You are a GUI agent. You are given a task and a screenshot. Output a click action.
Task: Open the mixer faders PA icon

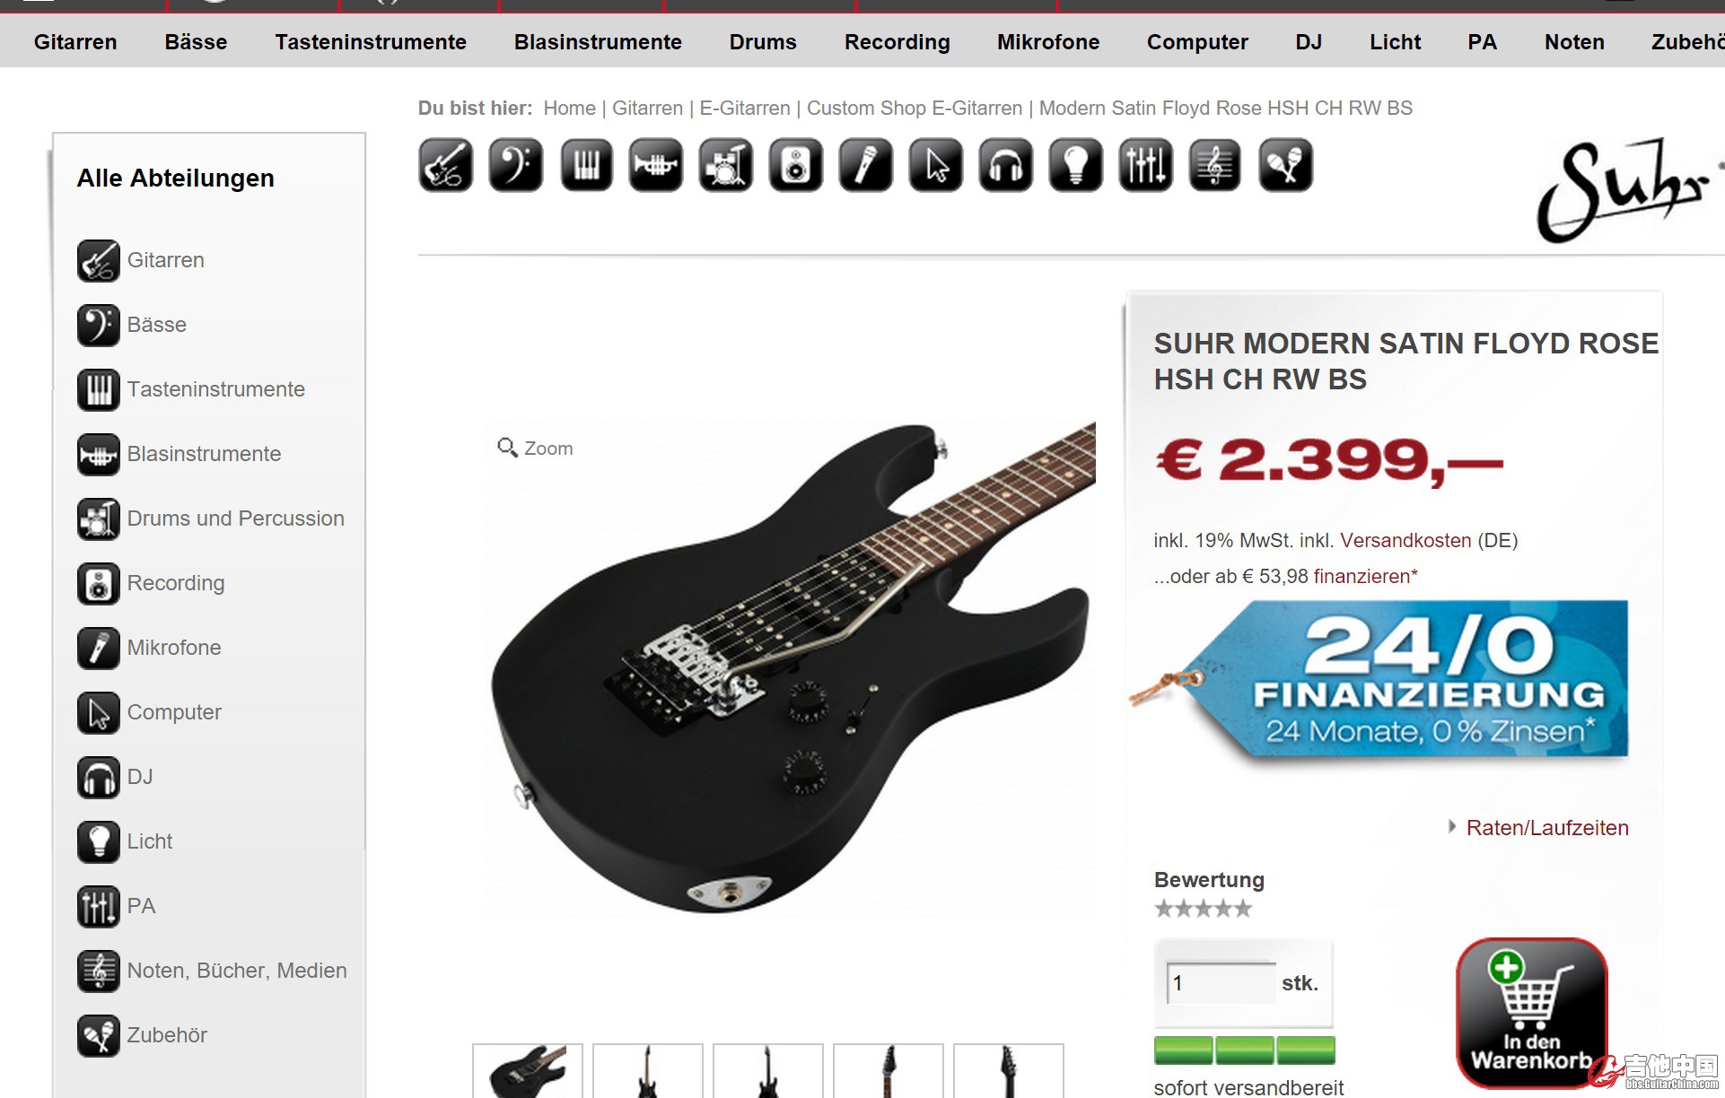[1146, 165]
